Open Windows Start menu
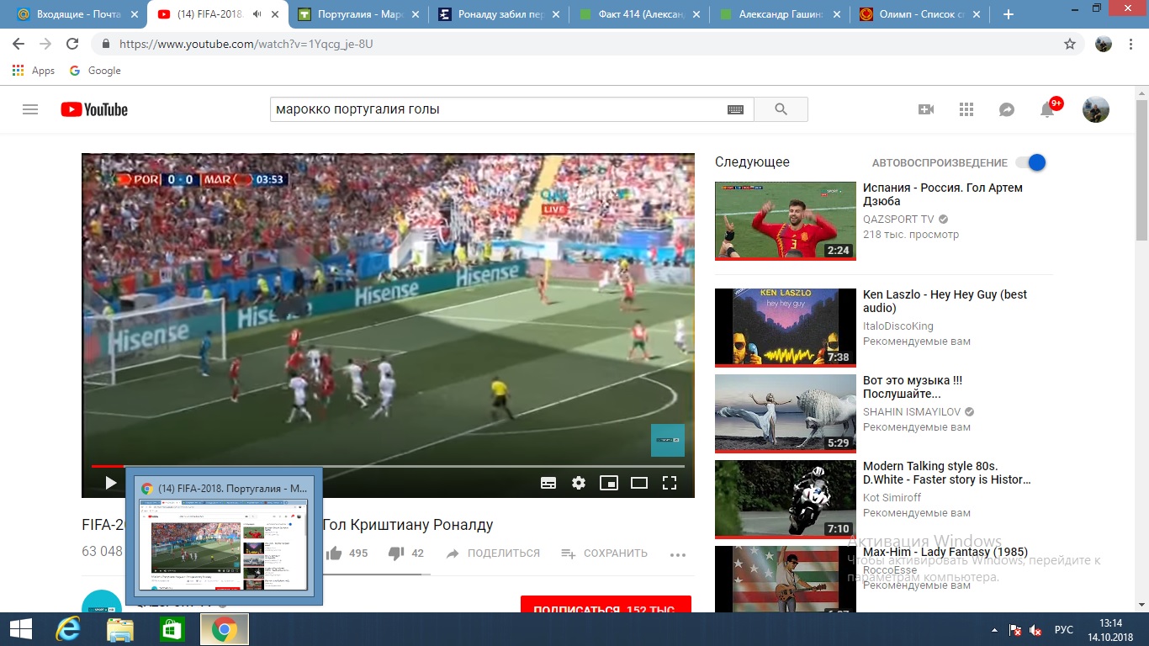The image size is (1149, 646). (20, 629)
